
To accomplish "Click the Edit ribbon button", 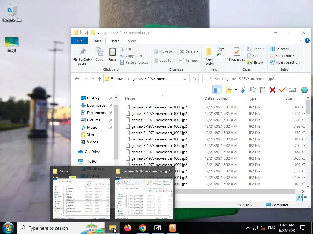I will 253,56.
